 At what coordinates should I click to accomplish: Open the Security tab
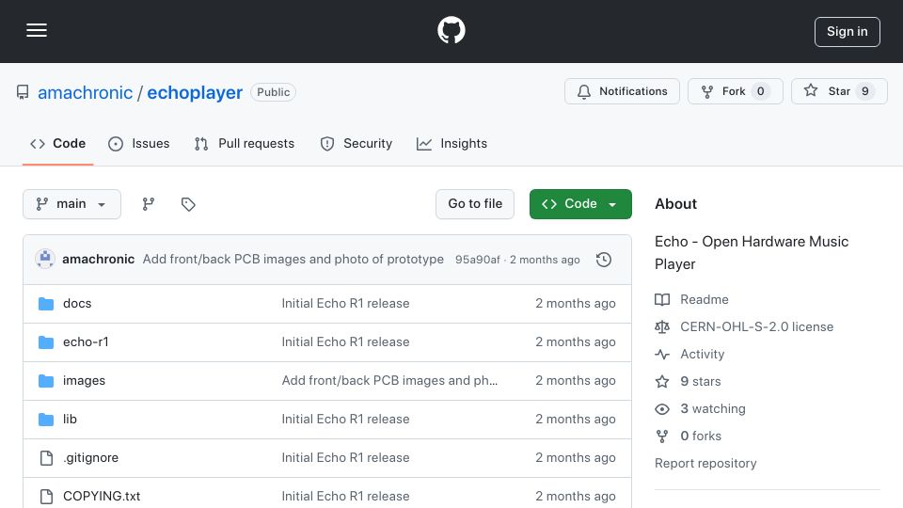(x=356, y=143)
